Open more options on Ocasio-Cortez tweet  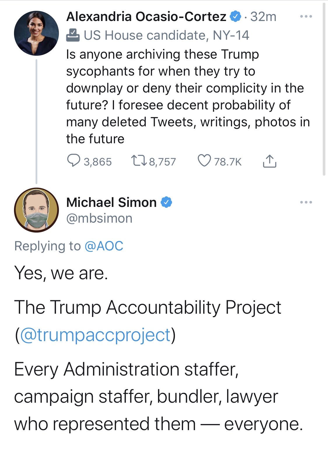[306, 17]
